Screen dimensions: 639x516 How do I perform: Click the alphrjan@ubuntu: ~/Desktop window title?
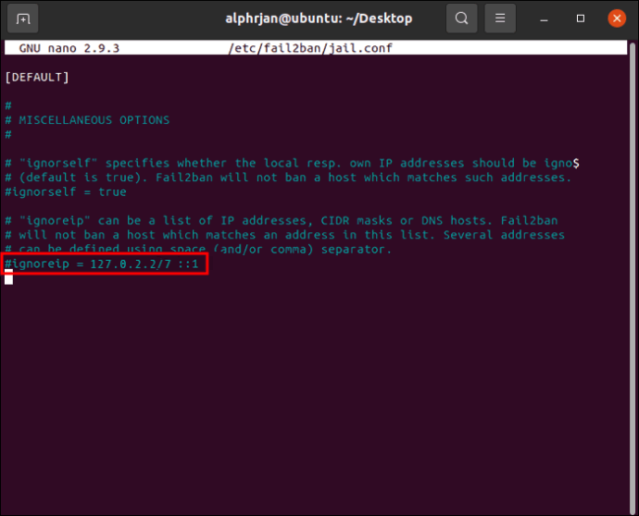[x=319, y=18]
